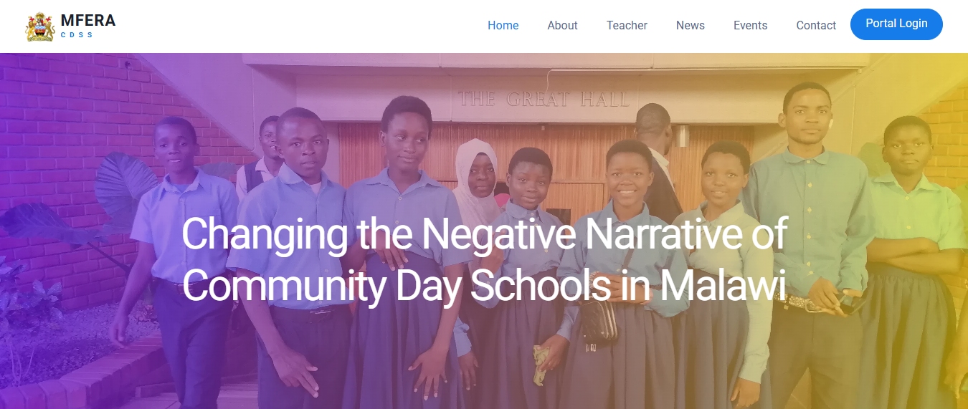The width and height of the screenshot is (968, 409).
Task: Click the man in the dark suit facing away
Action: 658,161
